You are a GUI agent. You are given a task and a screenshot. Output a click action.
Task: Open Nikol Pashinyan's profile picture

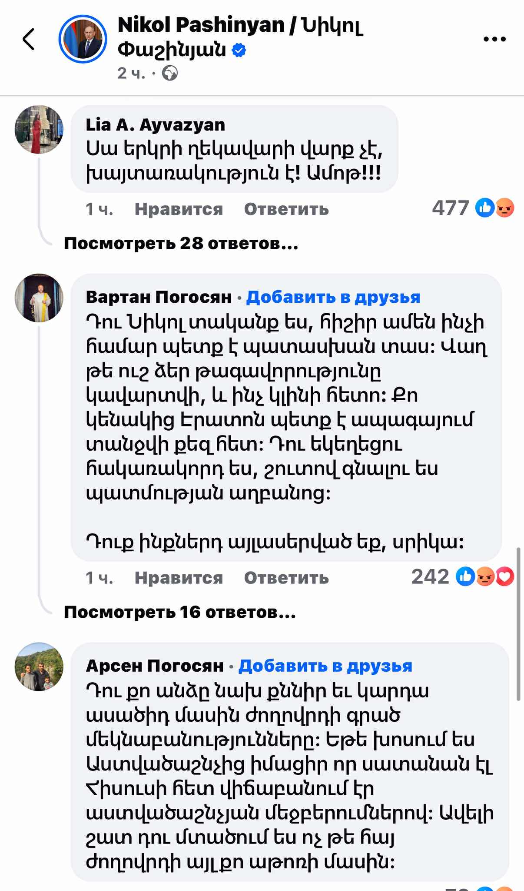point(83,39)
